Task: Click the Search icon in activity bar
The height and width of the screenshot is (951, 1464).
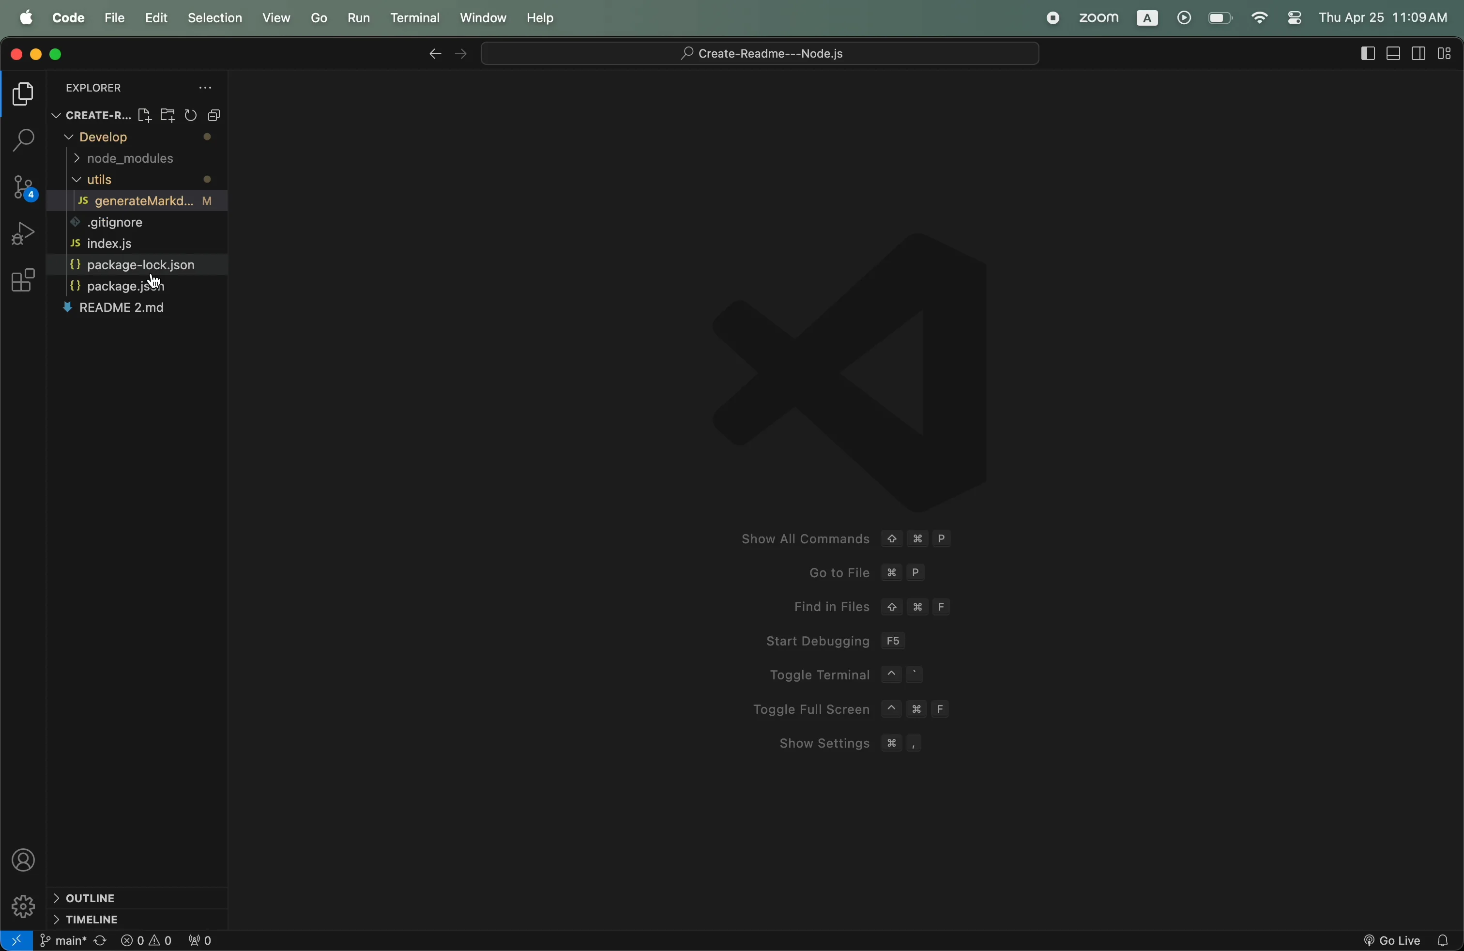Action: coord(23,140)
